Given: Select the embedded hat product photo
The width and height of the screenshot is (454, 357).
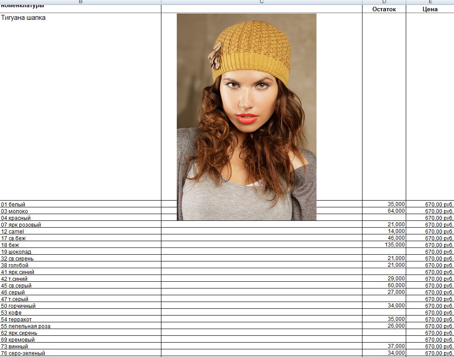Looking at the screenshot, I should pyautogui.click(x=247, y=117).
